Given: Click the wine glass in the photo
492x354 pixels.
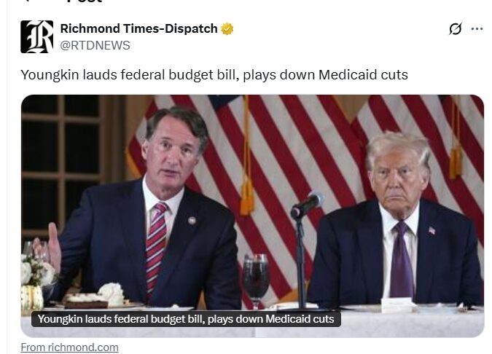Looking at the screenshot, I should pyautogui.click(x=256, y=279).
